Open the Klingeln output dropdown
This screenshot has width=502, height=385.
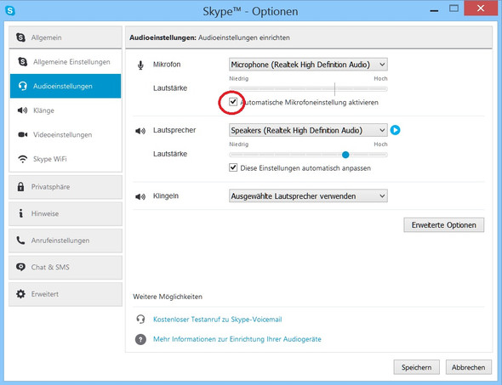[308, 196]
